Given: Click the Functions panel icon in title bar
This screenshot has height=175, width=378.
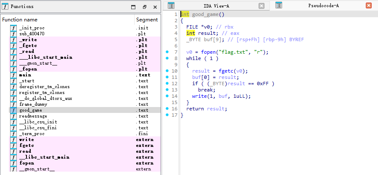Looking at the screenshot, I should pos(5,7).
